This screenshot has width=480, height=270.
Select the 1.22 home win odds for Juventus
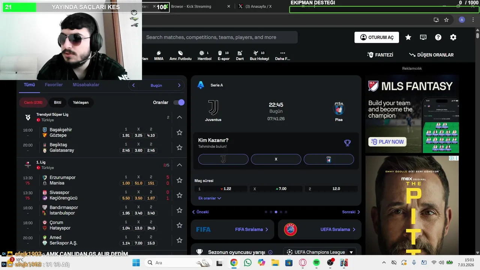click(x=221, y=189)
